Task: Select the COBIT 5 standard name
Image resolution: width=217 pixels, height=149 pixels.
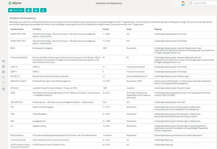Action: tap(14, 72)
